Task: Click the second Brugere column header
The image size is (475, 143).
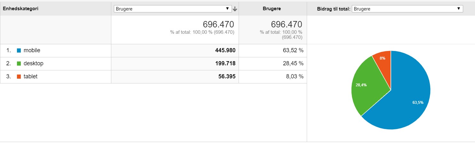Action: pos(272,9)
